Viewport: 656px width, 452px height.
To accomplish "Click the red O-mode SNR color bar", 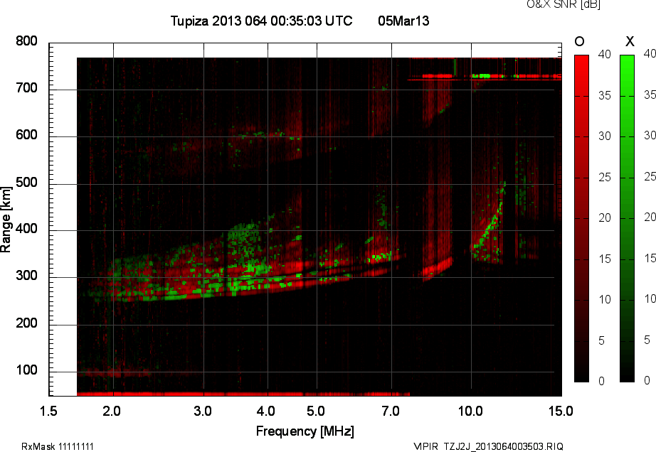I will click(x=581, y=218).
